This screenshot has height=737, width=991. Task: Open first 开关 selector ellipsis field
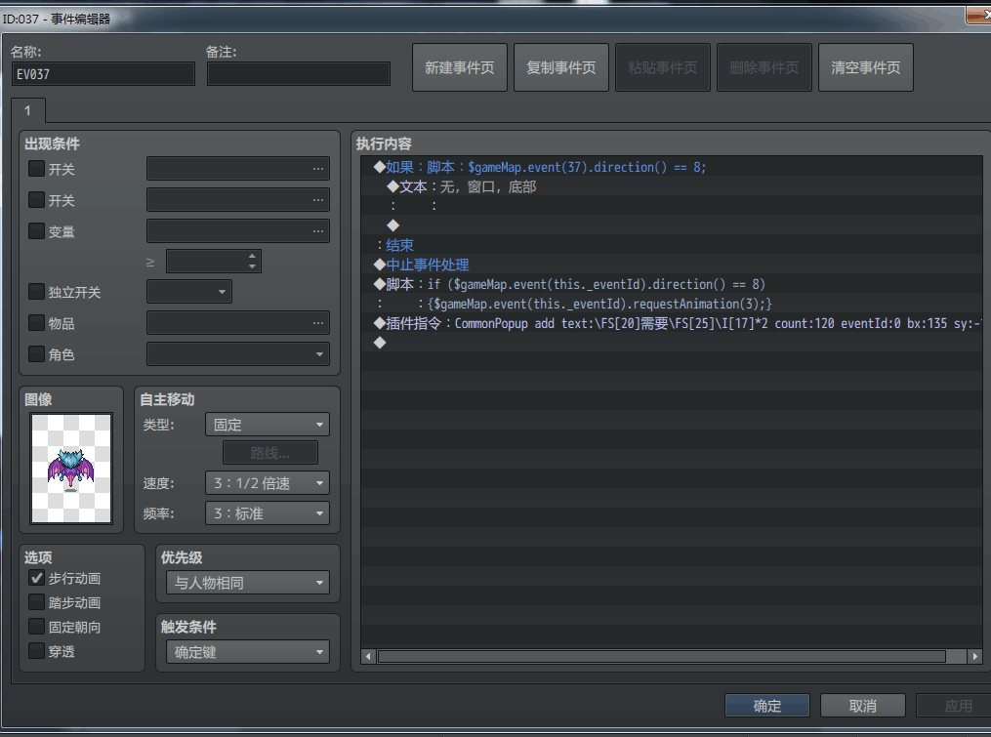pyautogui.click(x=238, y=169)
